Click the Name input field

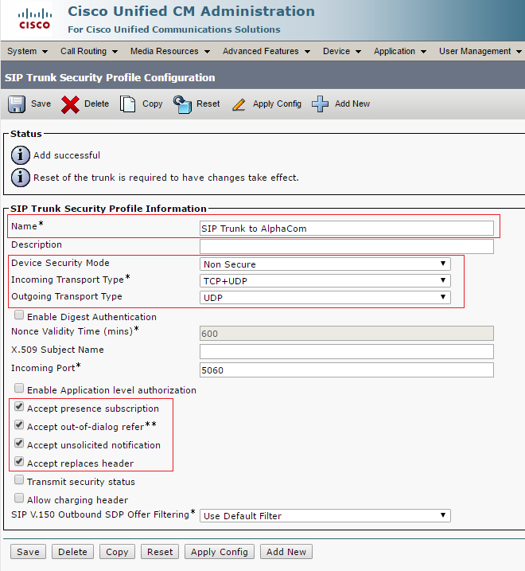[x=346, y=229]
